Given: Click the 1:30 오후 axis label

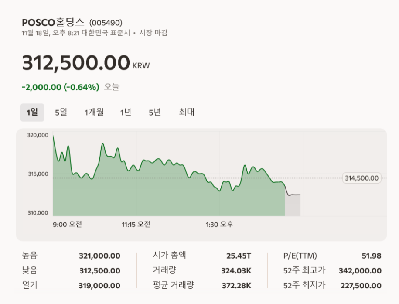Looking at the screenshot, I should pos(219,225).
